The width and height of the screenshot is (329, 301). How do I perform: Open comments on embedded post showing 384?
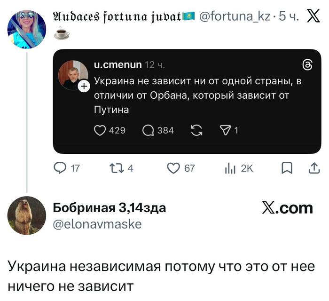[148, 131]
